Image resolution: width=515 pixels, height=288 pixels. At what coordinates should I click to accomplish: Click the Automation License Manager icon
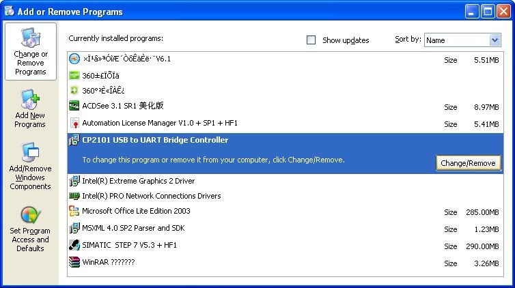pyautogui.click(x=74, y=124)
